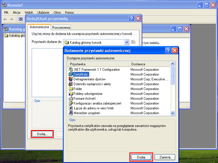Click Dodaj button in the snap-in list dialog
The width and height of the screenshot is (218, 163).
141,157
